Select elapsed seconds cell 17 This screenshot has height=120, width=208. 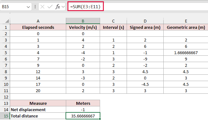coord(38,84)
